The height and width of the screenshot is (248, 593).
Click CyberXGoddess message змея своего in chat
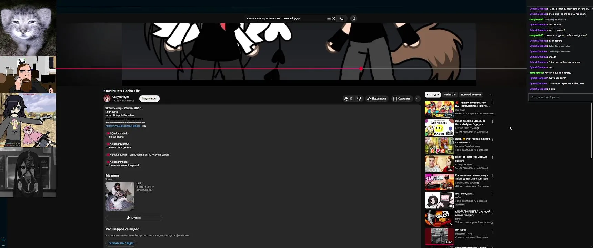point(545,41)
